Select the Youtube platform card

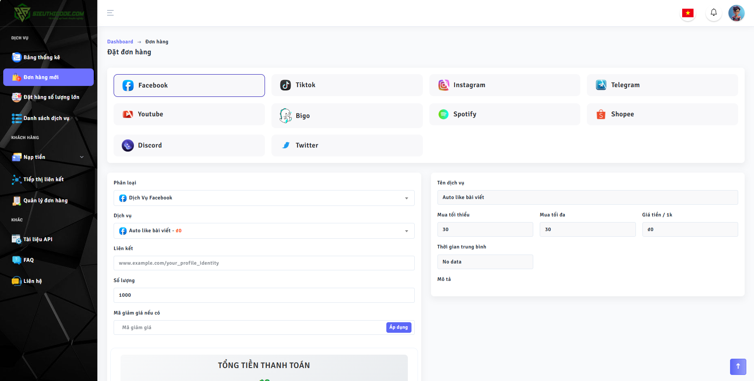pyautogui.click(x=189, y=114)
